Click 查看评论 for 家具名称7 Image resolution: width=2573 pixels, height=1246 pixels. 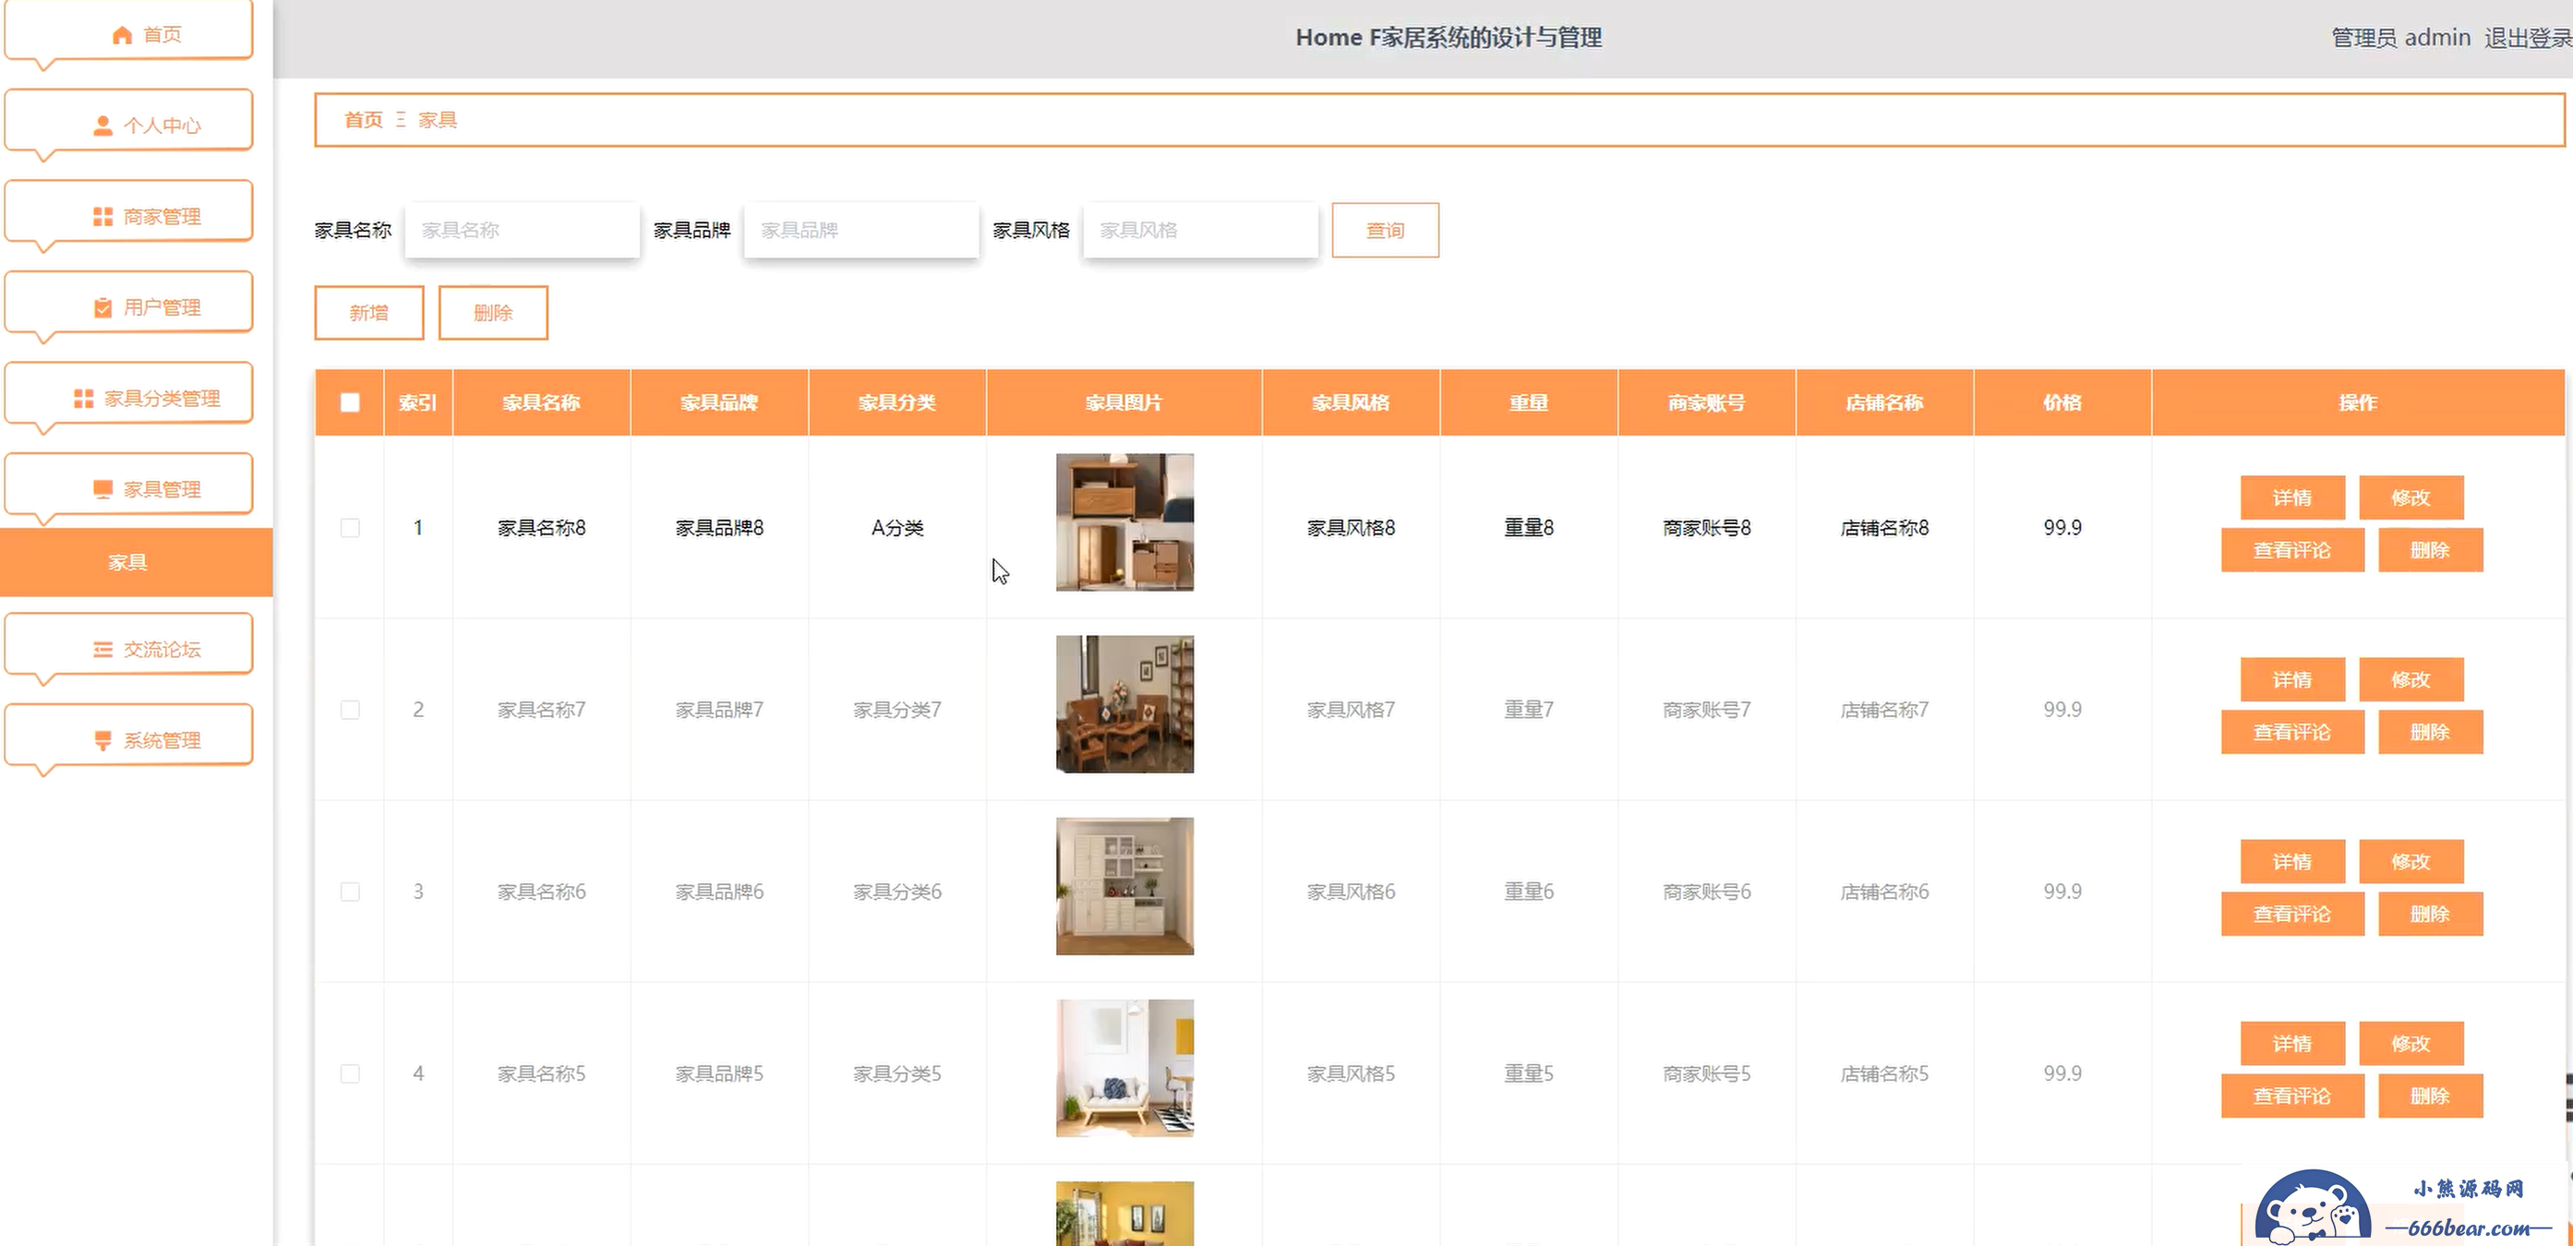(x=2292, y=732)
